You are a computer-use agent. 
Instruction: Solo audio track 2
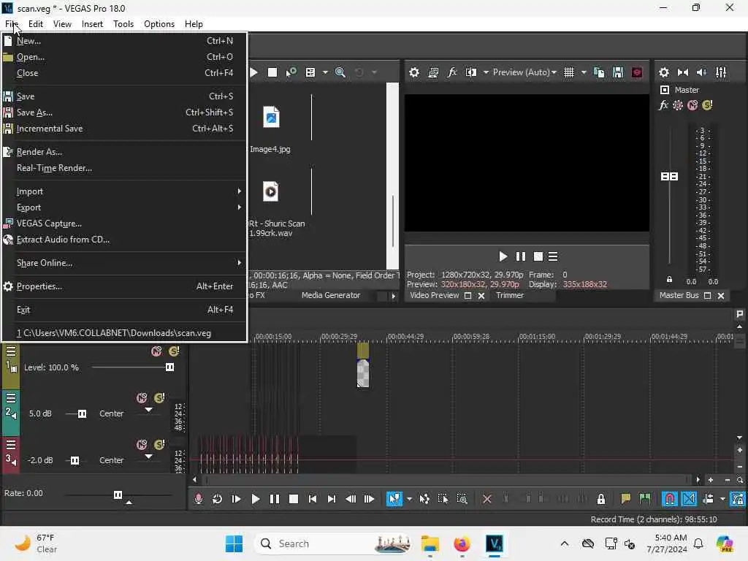[159, 398]
